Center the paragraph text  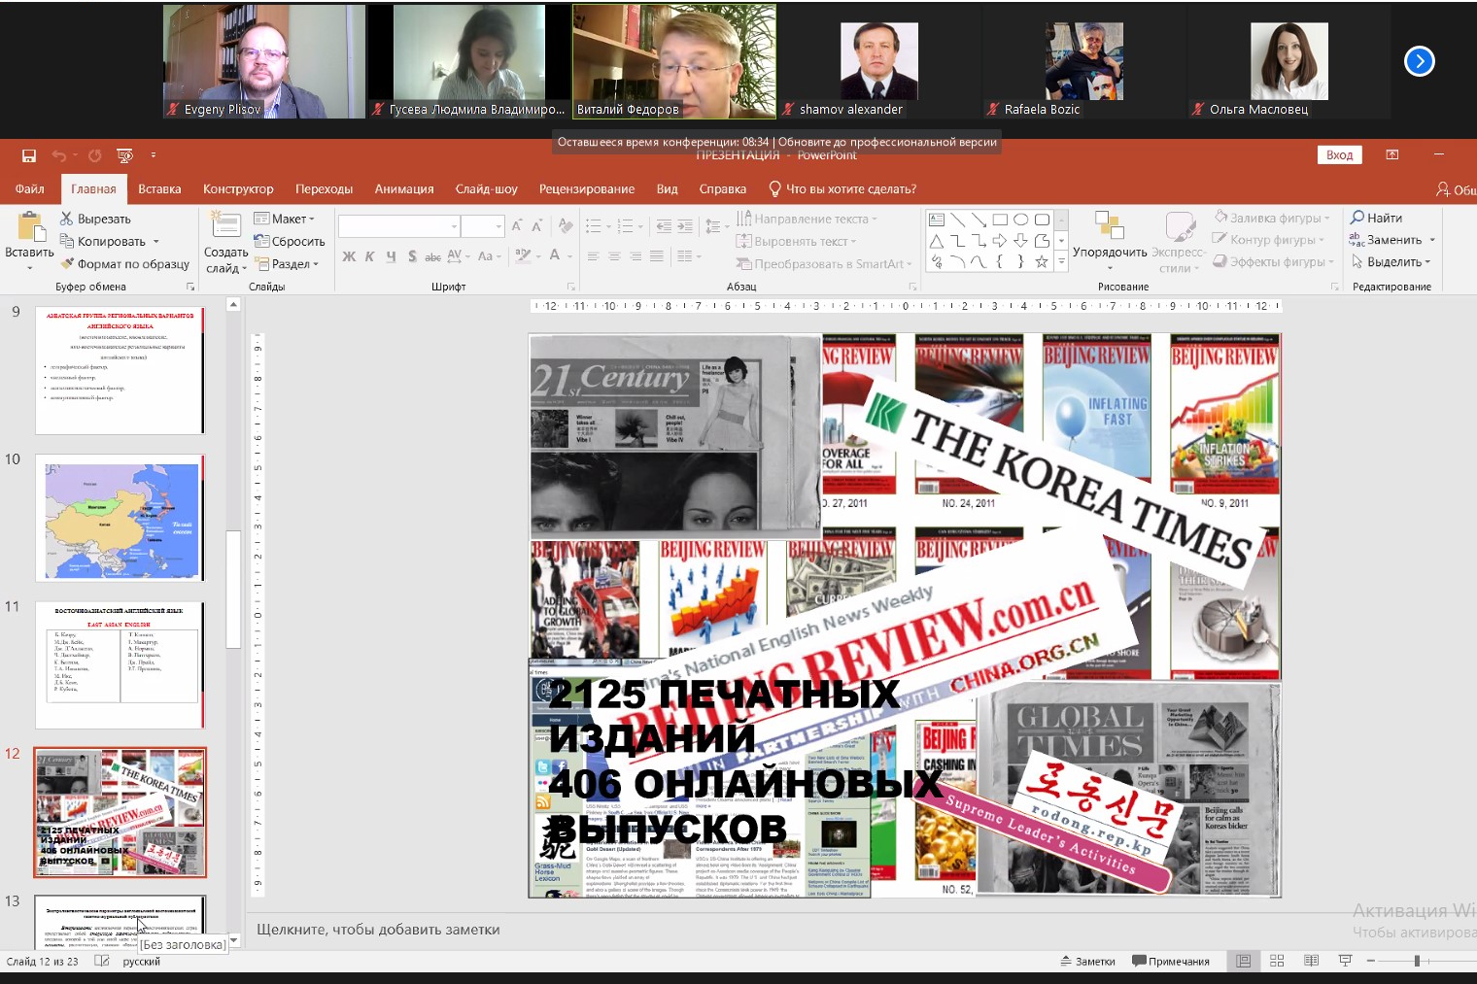tap(614, 256)
